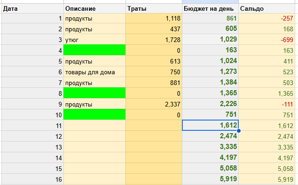Viewport: 298px width, 185px height.
Task: Click the 'утюг' description cell
Action: click(x=95, y=40)
